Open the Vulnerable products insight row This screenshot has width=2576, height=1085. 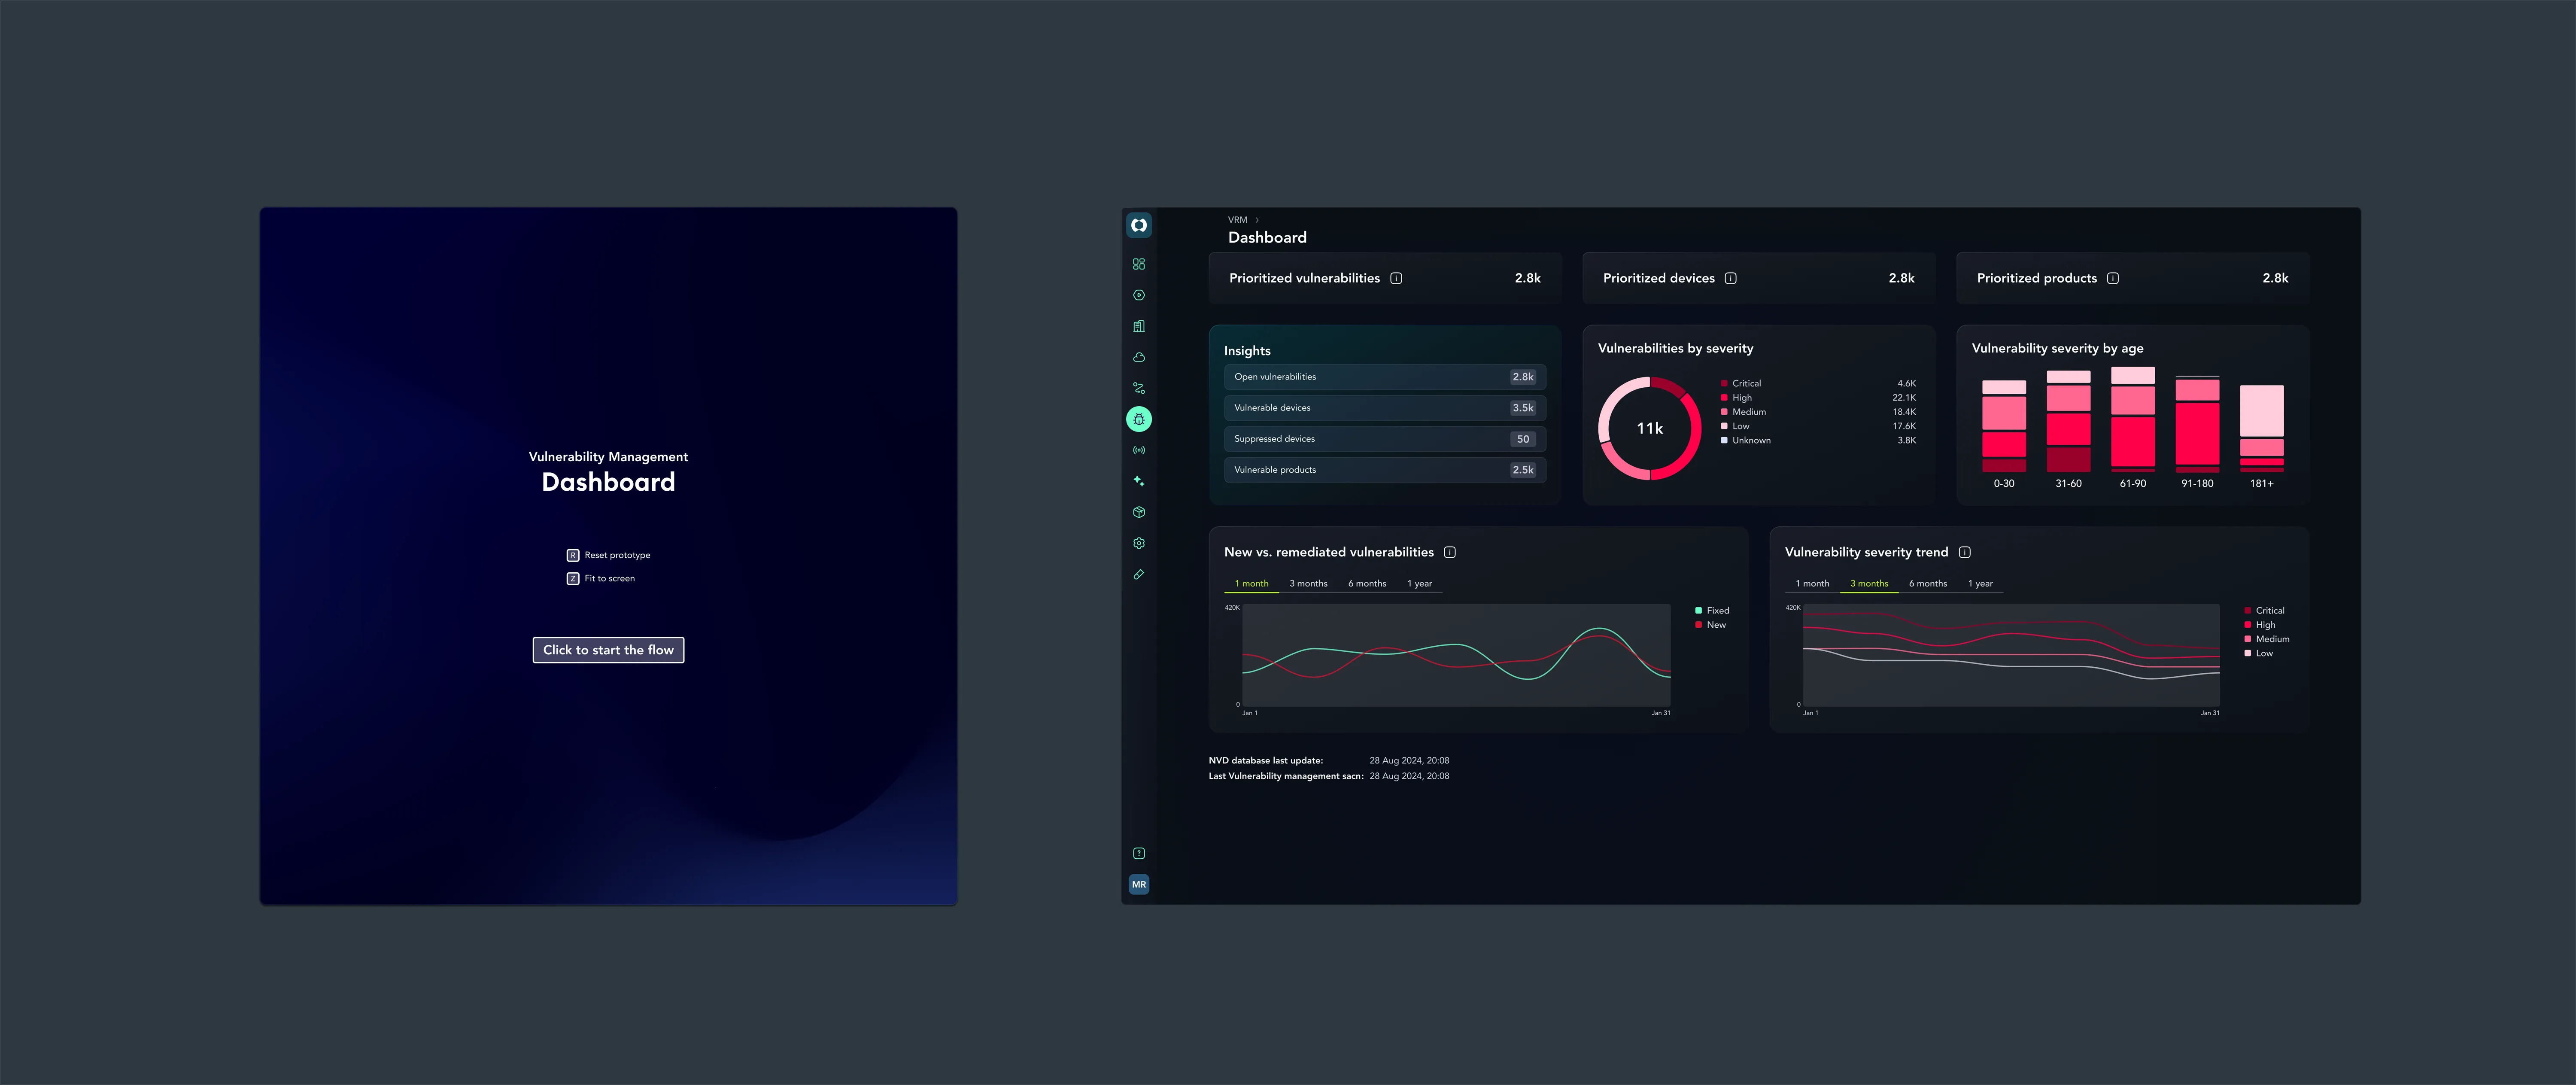[x=1385, y=470]
